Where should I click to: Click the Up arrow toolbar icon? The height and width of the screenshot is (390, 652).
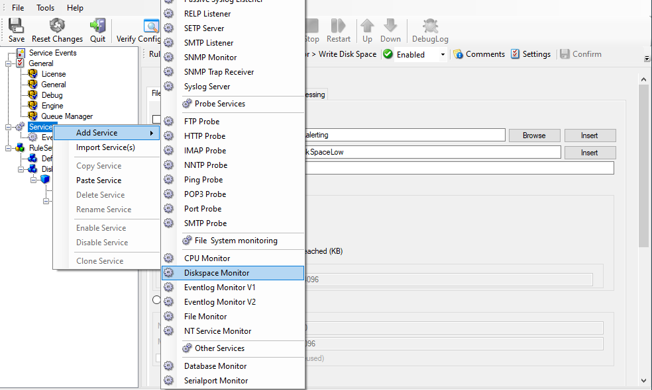pos(367,26)
